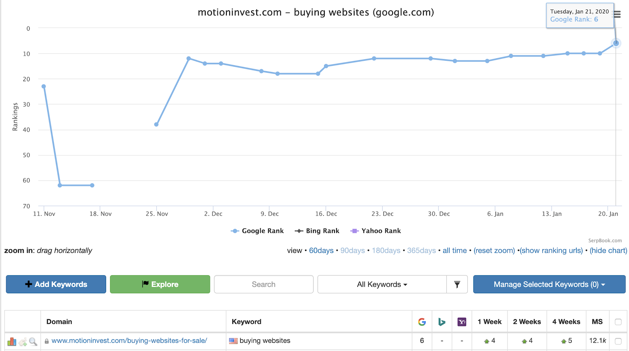Click the green up arrow in 4 Weeks cell

point(563,341)
